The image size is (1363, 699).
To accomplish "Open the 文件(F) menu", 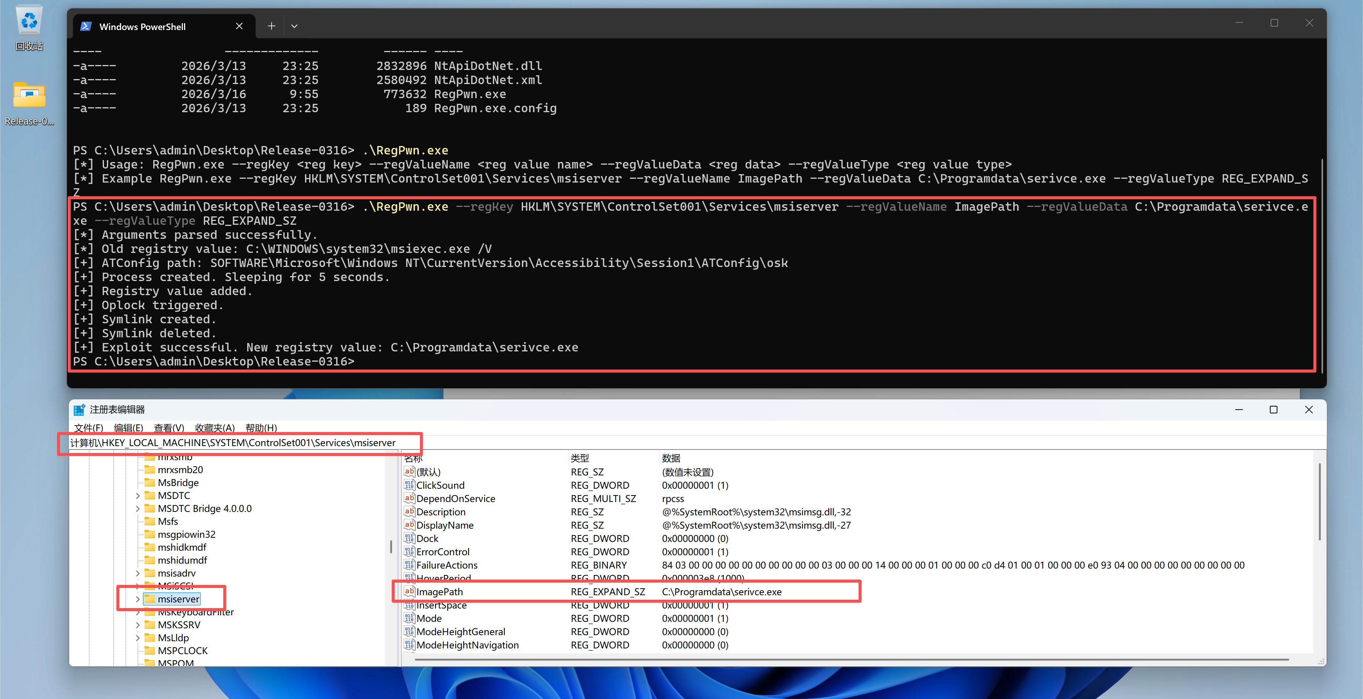I will click(x=88, y=427).
